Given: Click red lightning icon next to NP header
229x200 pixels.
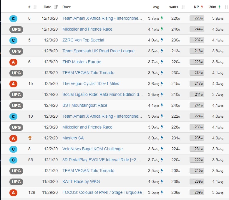Looking at the screenshot, I should tap(202, 7).
